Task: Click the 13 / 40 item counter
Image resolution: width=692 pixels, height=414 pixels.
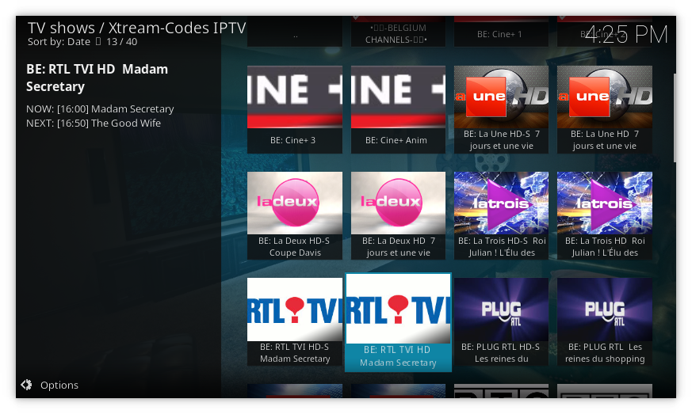Action: pyautogui.click(x=122, y=42)
